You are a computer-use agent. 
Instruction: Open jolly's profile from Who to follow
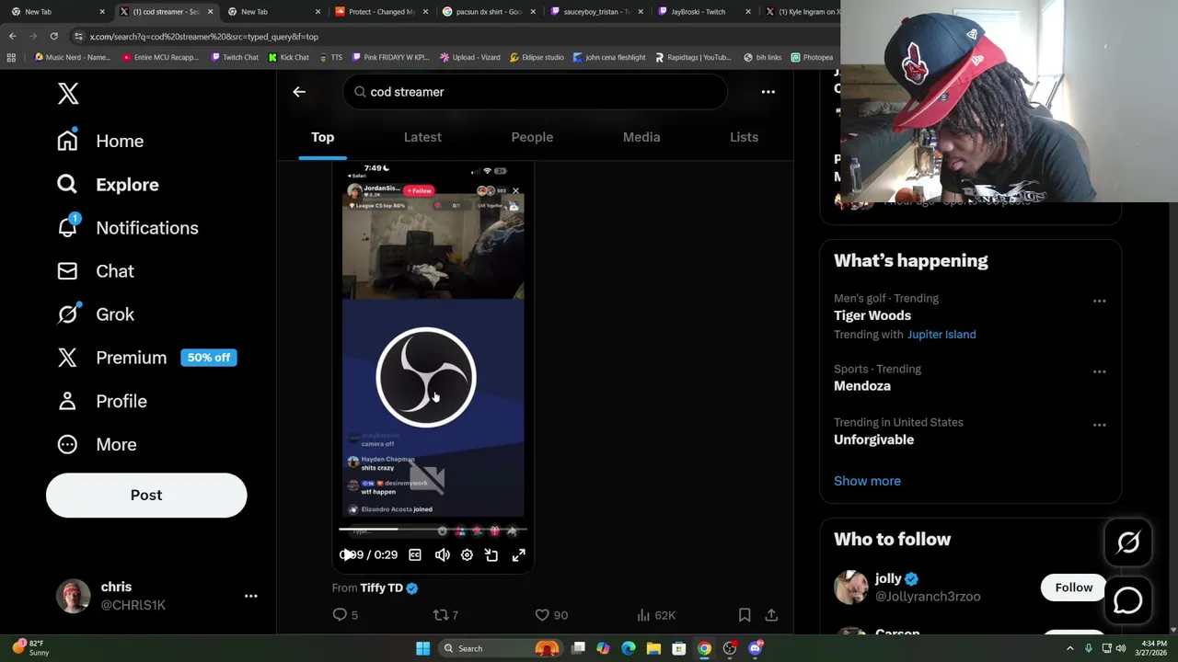[x=888, y=579]
